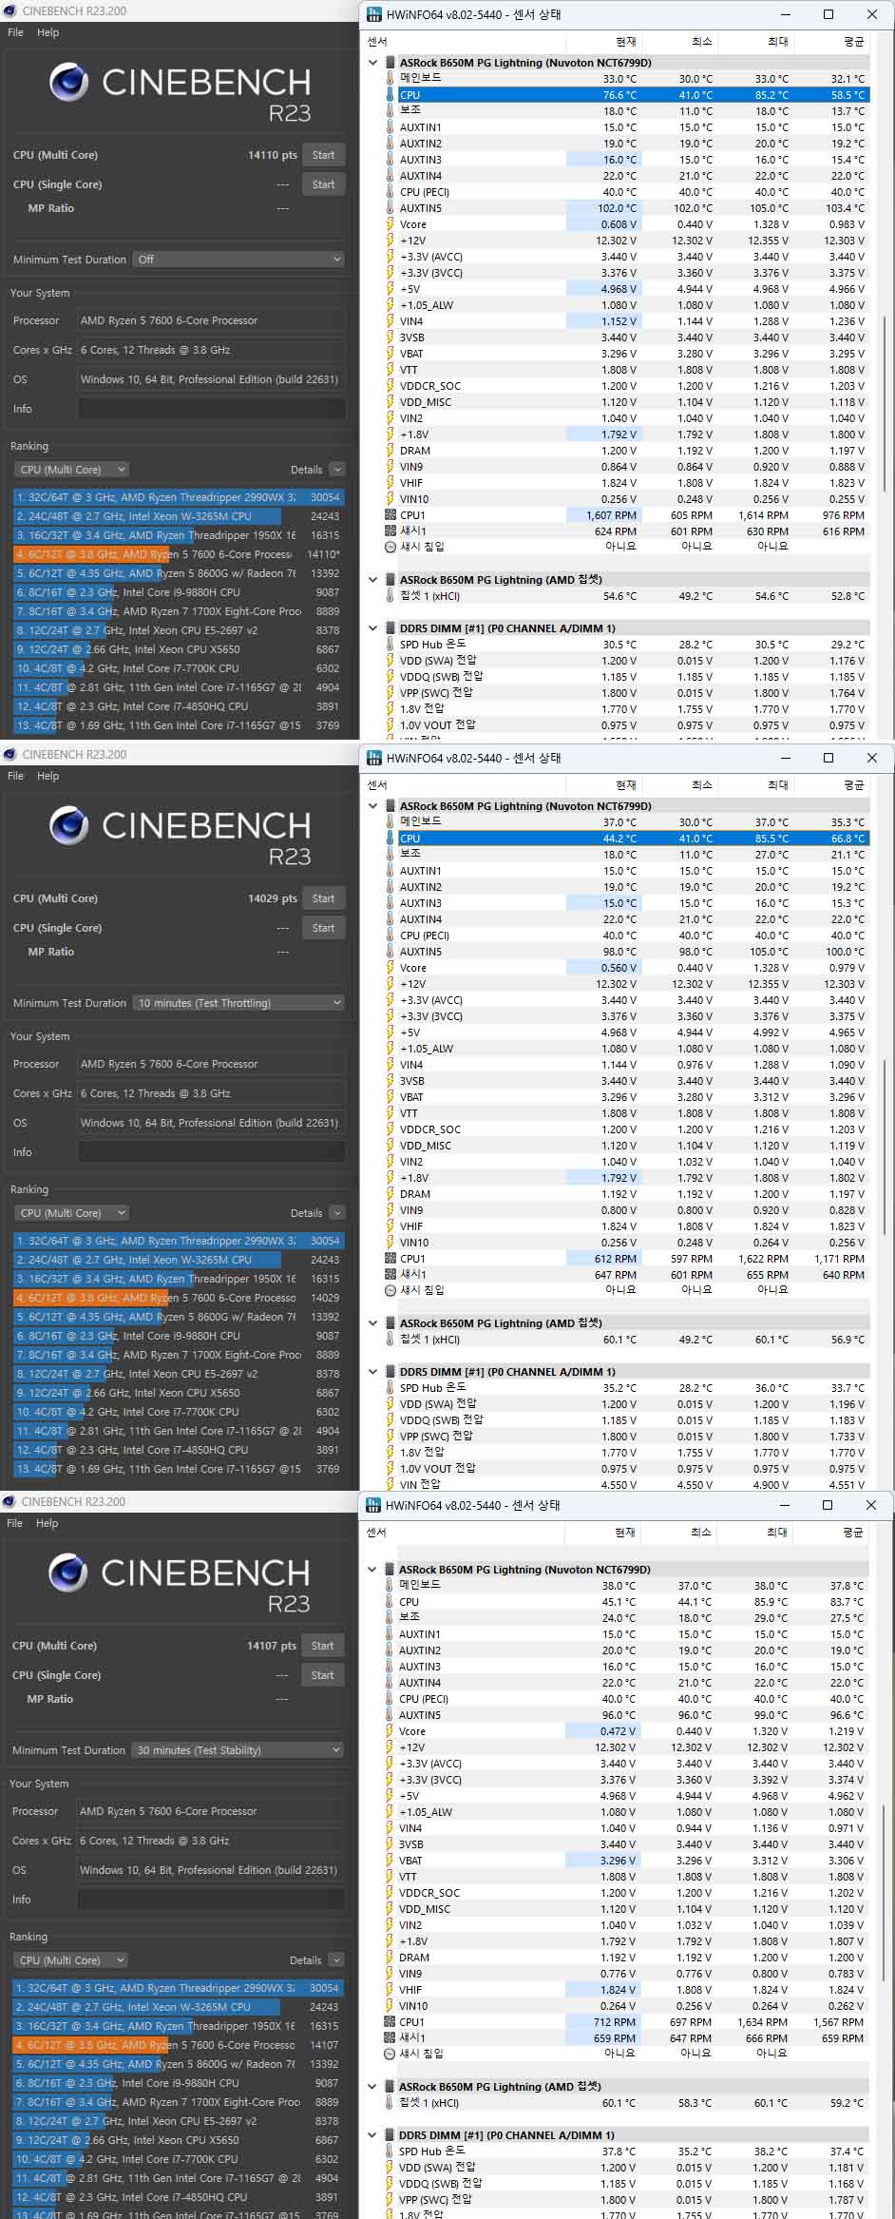Click DIMM icon of DDR5 group above SPD Hub 37.8 °C
895x2219 pixels.
click(390, 2135)
